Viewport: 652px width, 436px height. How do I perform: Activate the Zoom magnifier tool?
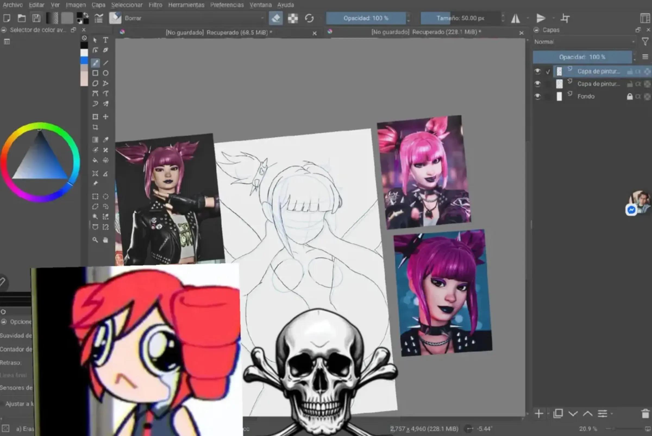coord(95,240)
